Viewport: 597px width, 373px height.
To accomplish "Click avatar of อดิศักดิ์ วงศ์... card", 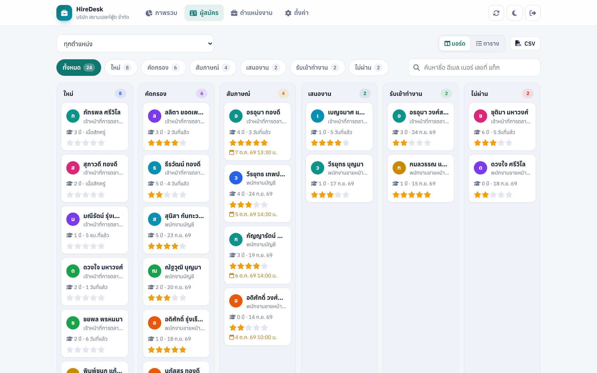I will (236, 301).
